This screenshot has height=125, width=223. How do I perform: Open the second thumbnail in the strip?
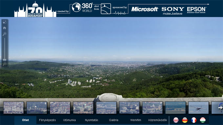pos(37,108)
